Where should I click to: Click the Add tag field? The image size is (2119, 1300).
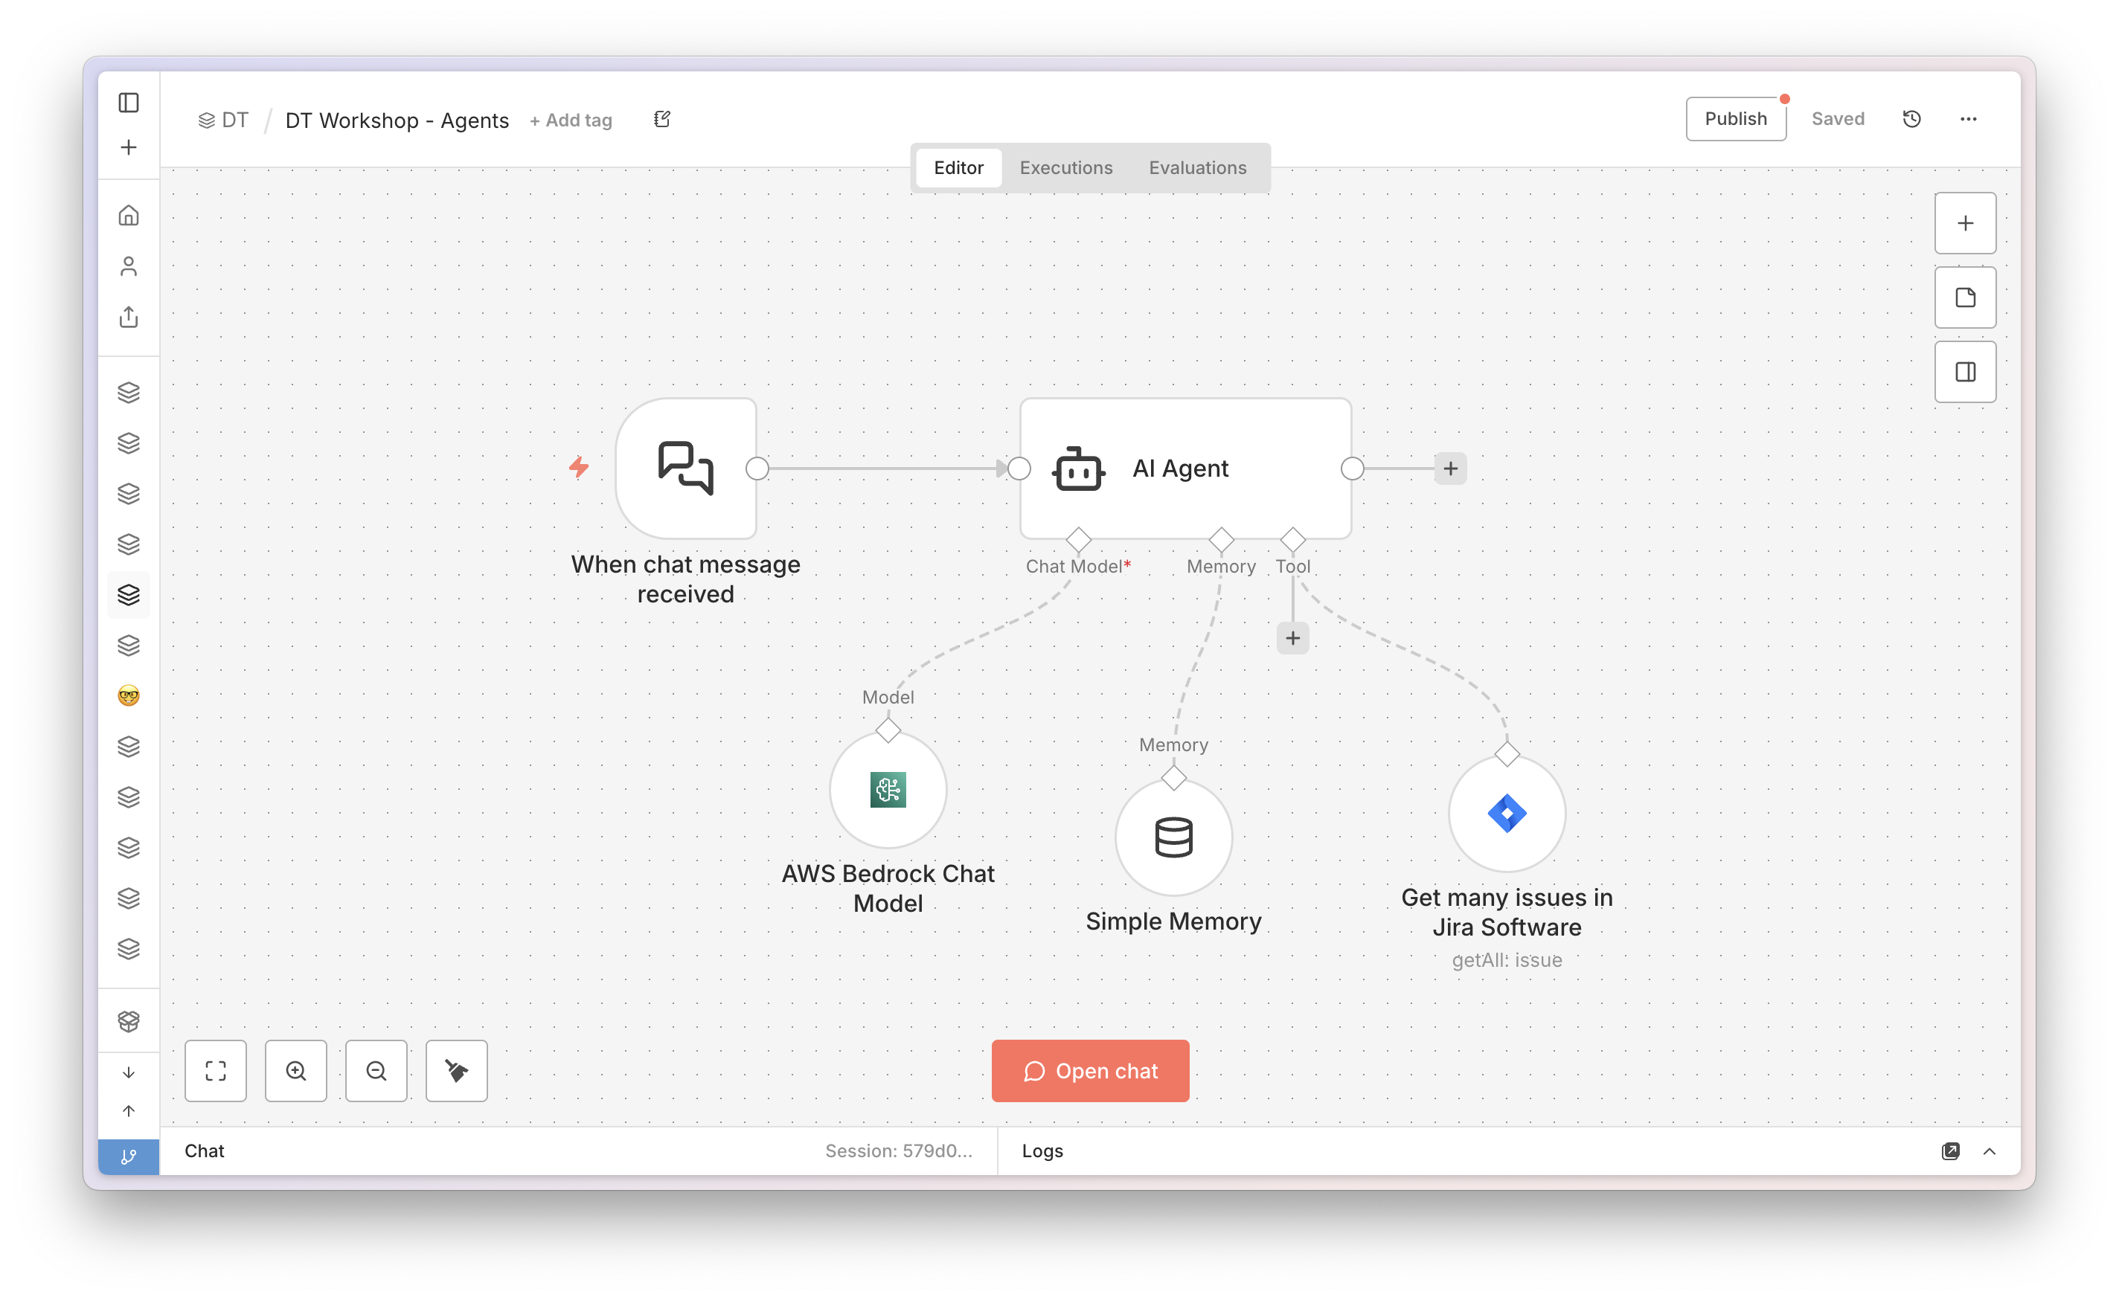571,120
